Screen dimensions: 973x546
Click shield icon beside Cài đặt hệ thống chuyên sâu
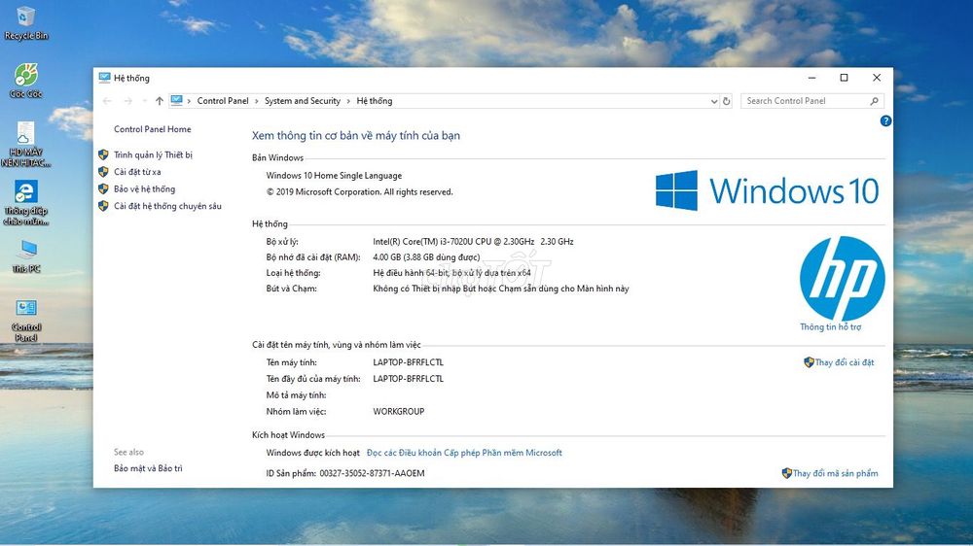[104, 206]
